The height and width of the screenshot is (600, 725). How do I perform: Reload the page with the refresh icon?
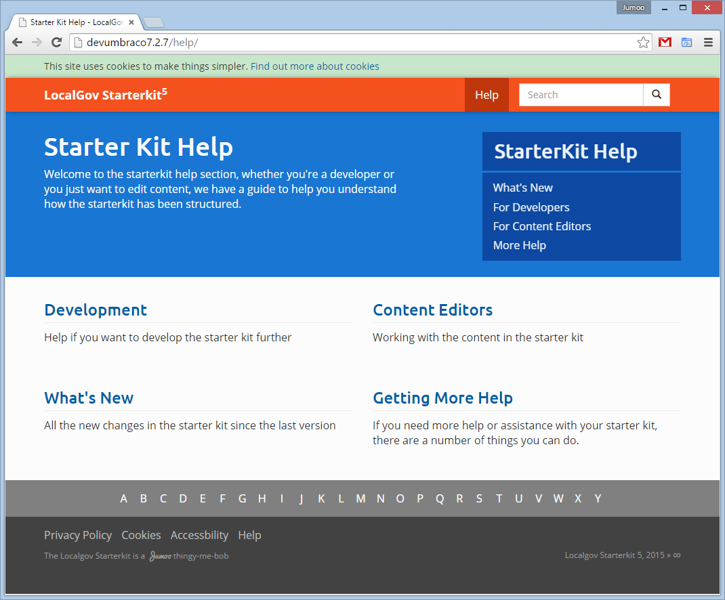(56, 43)
